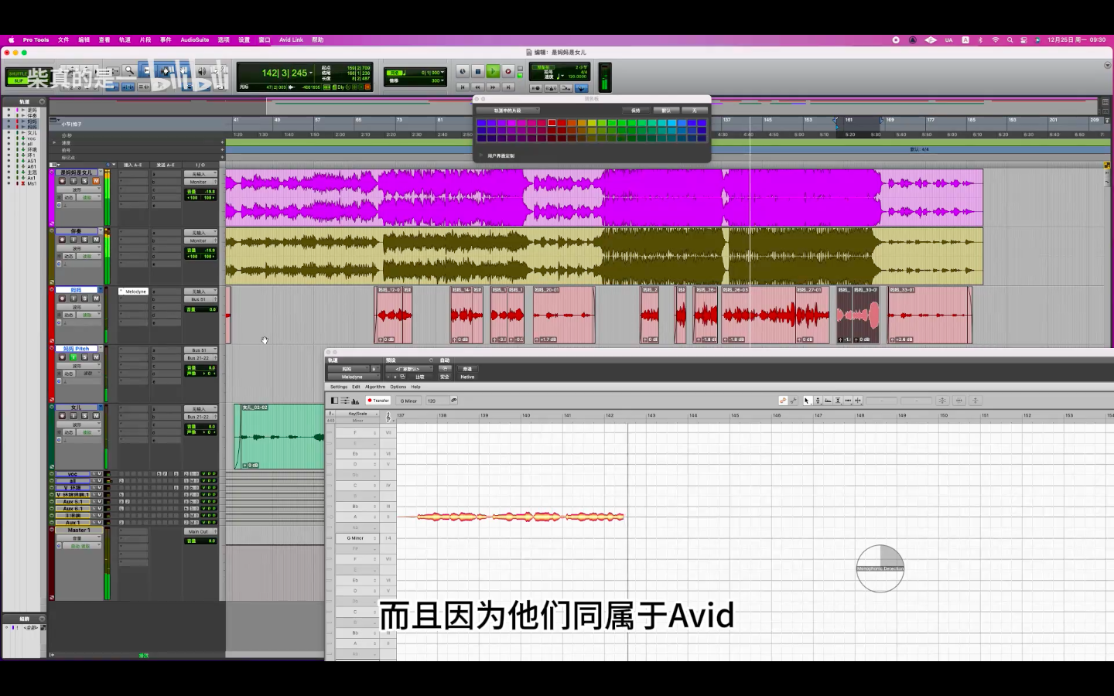The image size is (1114, 696).
Task: Open 无输入 input dropdown on 伴奏 track
Action: [x=201, y=233]
